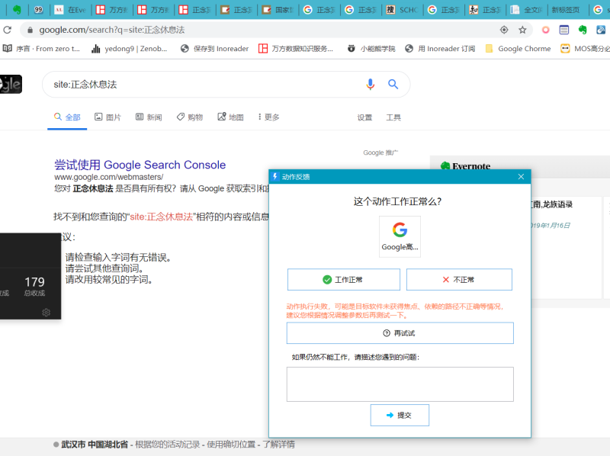Switch to the 全文 browser tab
The image size is (610, 456).
(x=527, y=10)
